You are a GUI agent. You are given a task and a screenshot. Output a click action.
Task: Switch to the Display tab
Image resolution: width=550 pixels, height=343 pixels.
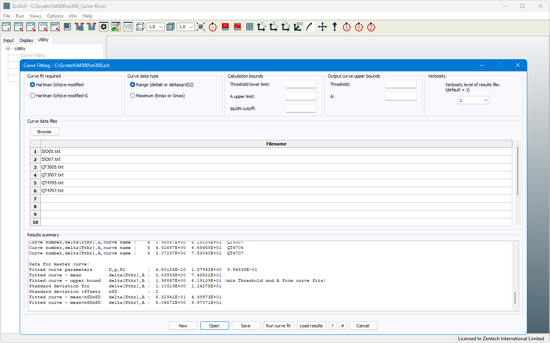click(x=26, y=40)
